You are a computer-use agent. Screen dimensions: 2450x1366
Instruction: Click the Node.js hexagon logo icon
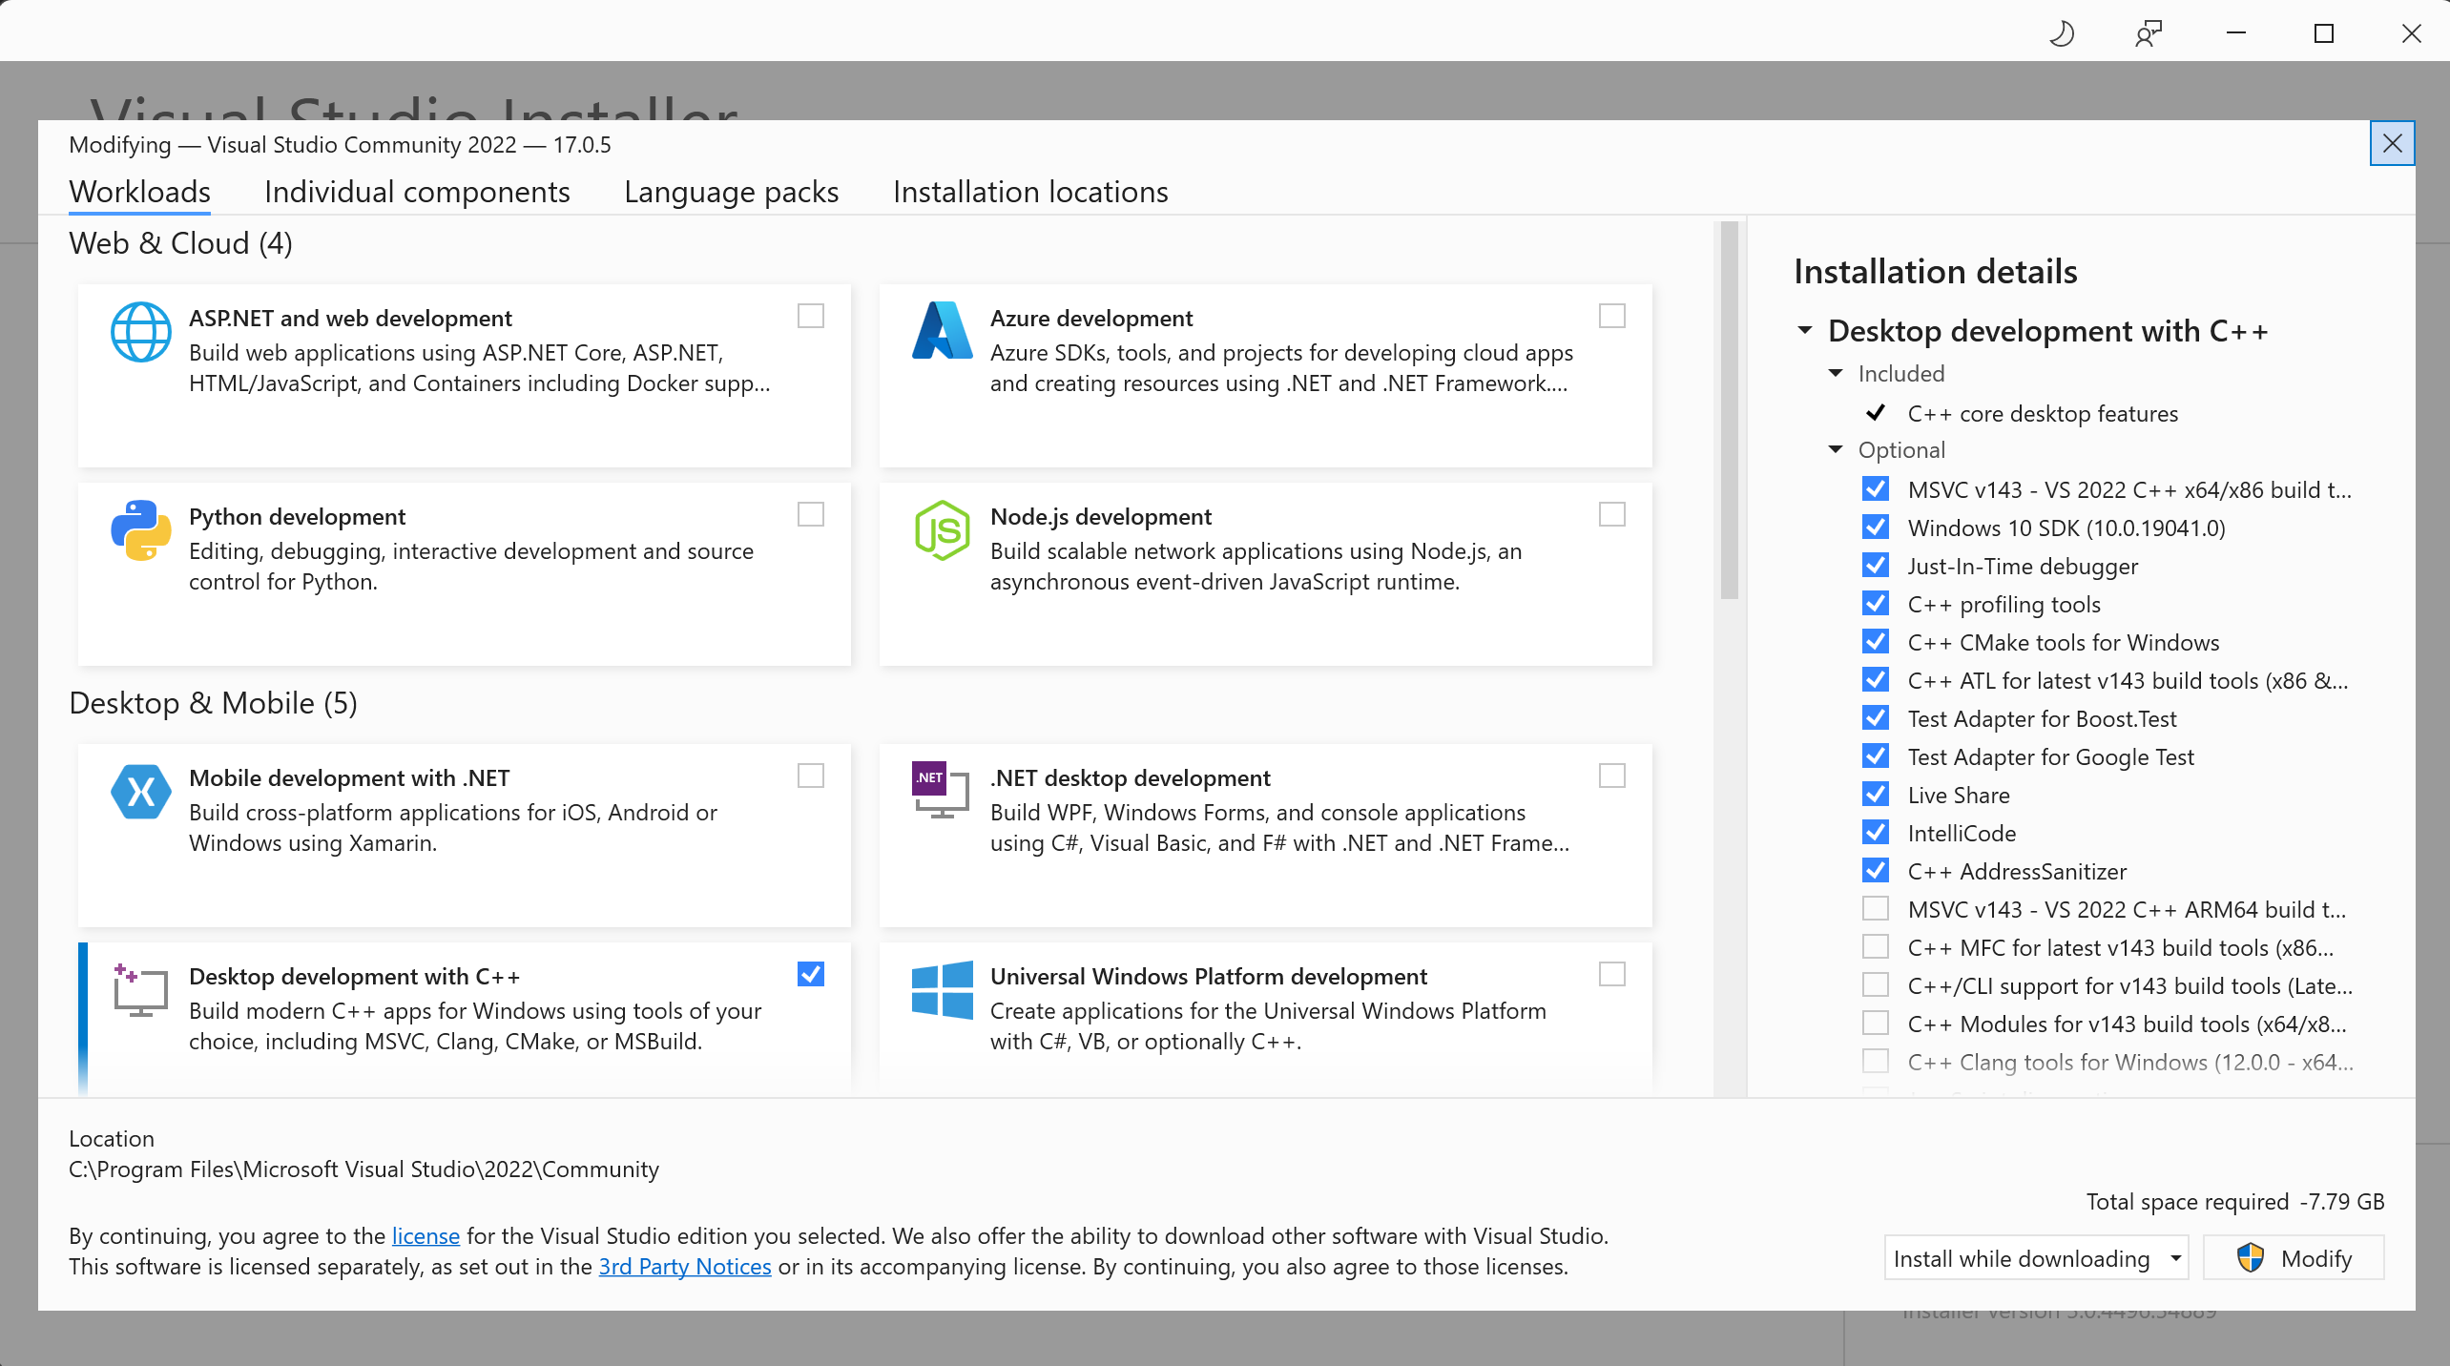(x=942, y=529)
